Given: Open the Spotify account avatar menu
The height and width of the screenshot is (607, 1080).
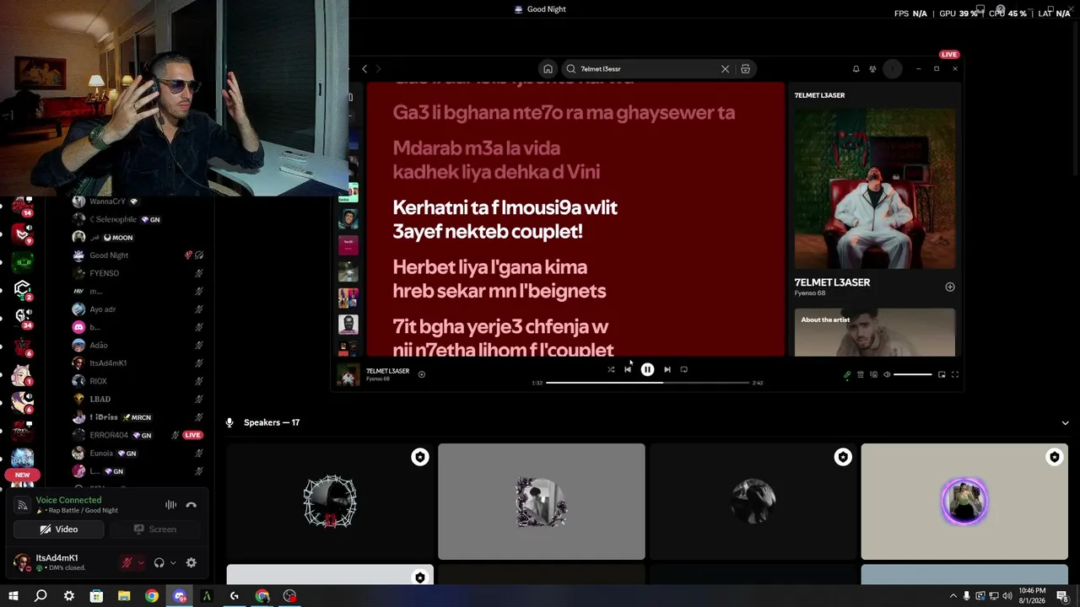Looking at the screenshot, I should point(893,69).
